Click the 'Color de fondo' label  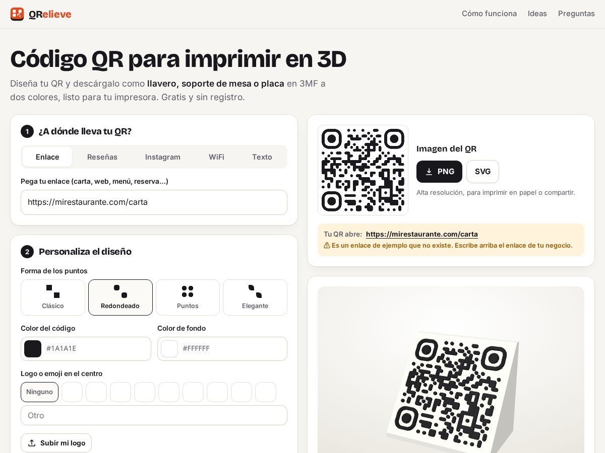coord(181,328)
